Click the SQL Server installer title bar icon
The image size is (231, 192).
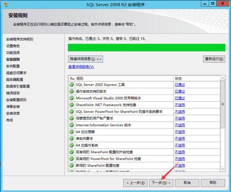(x=5, y=5)
